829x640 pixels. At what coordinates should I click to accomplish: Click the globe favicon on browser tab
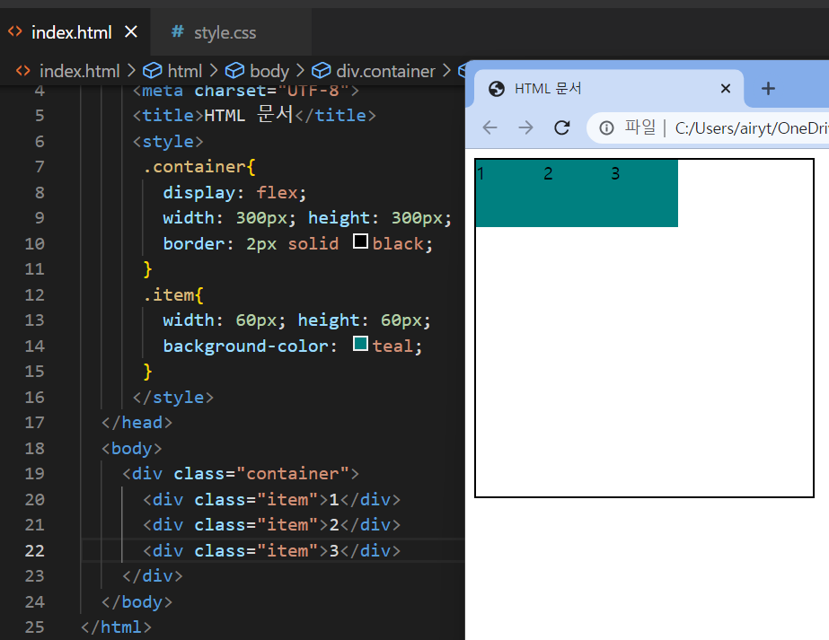click(x=497, y=89)
